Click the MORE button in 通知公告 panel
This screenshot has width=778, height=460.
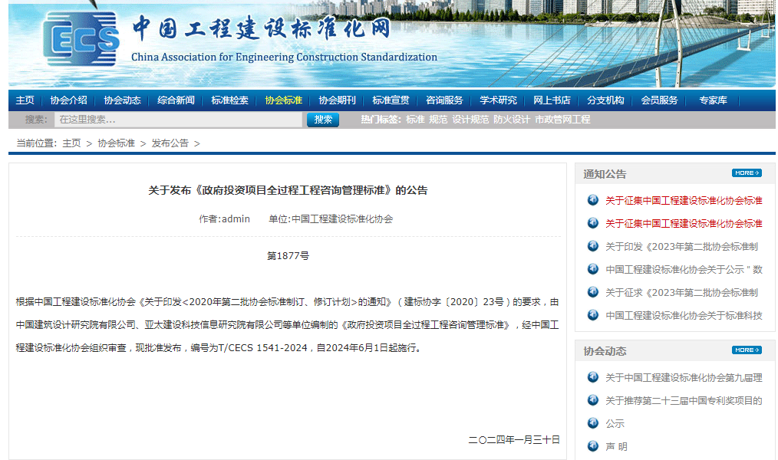pyautogui.click(x=747, y=173)
